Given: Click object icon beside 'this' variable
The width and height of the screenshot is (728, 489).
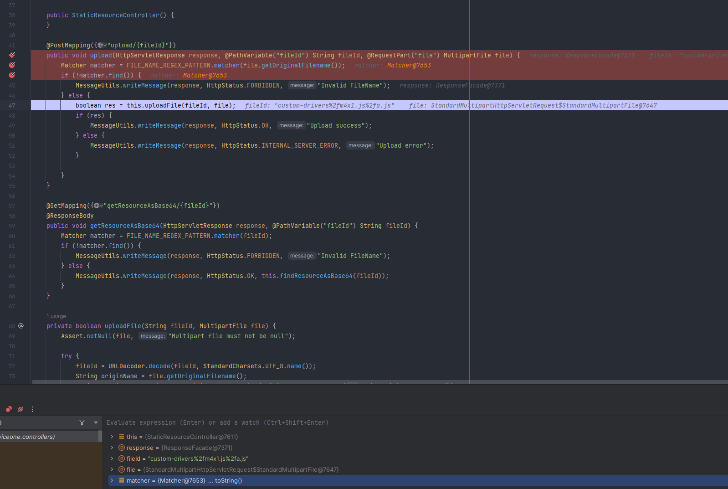Looking at the screenshot, I should [122, 437].
